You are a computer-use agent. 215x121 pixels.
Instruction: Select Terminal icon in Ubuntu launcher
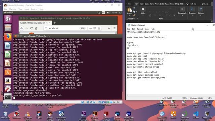pyautogui.click(x=8, y=97)
